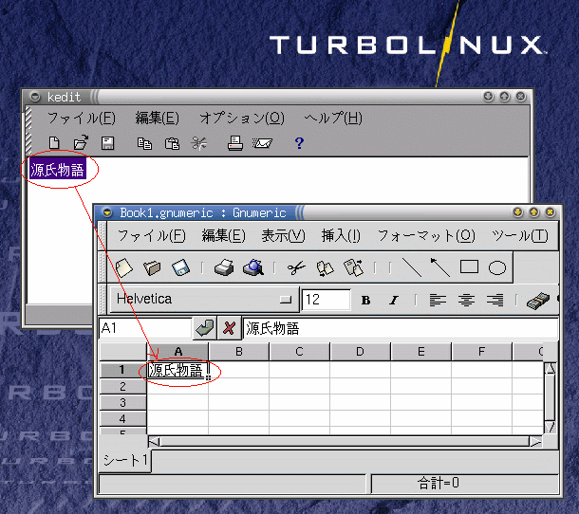Click the Paste icon in kedit toolbar
579x514 pixels.
pos(172,143)
